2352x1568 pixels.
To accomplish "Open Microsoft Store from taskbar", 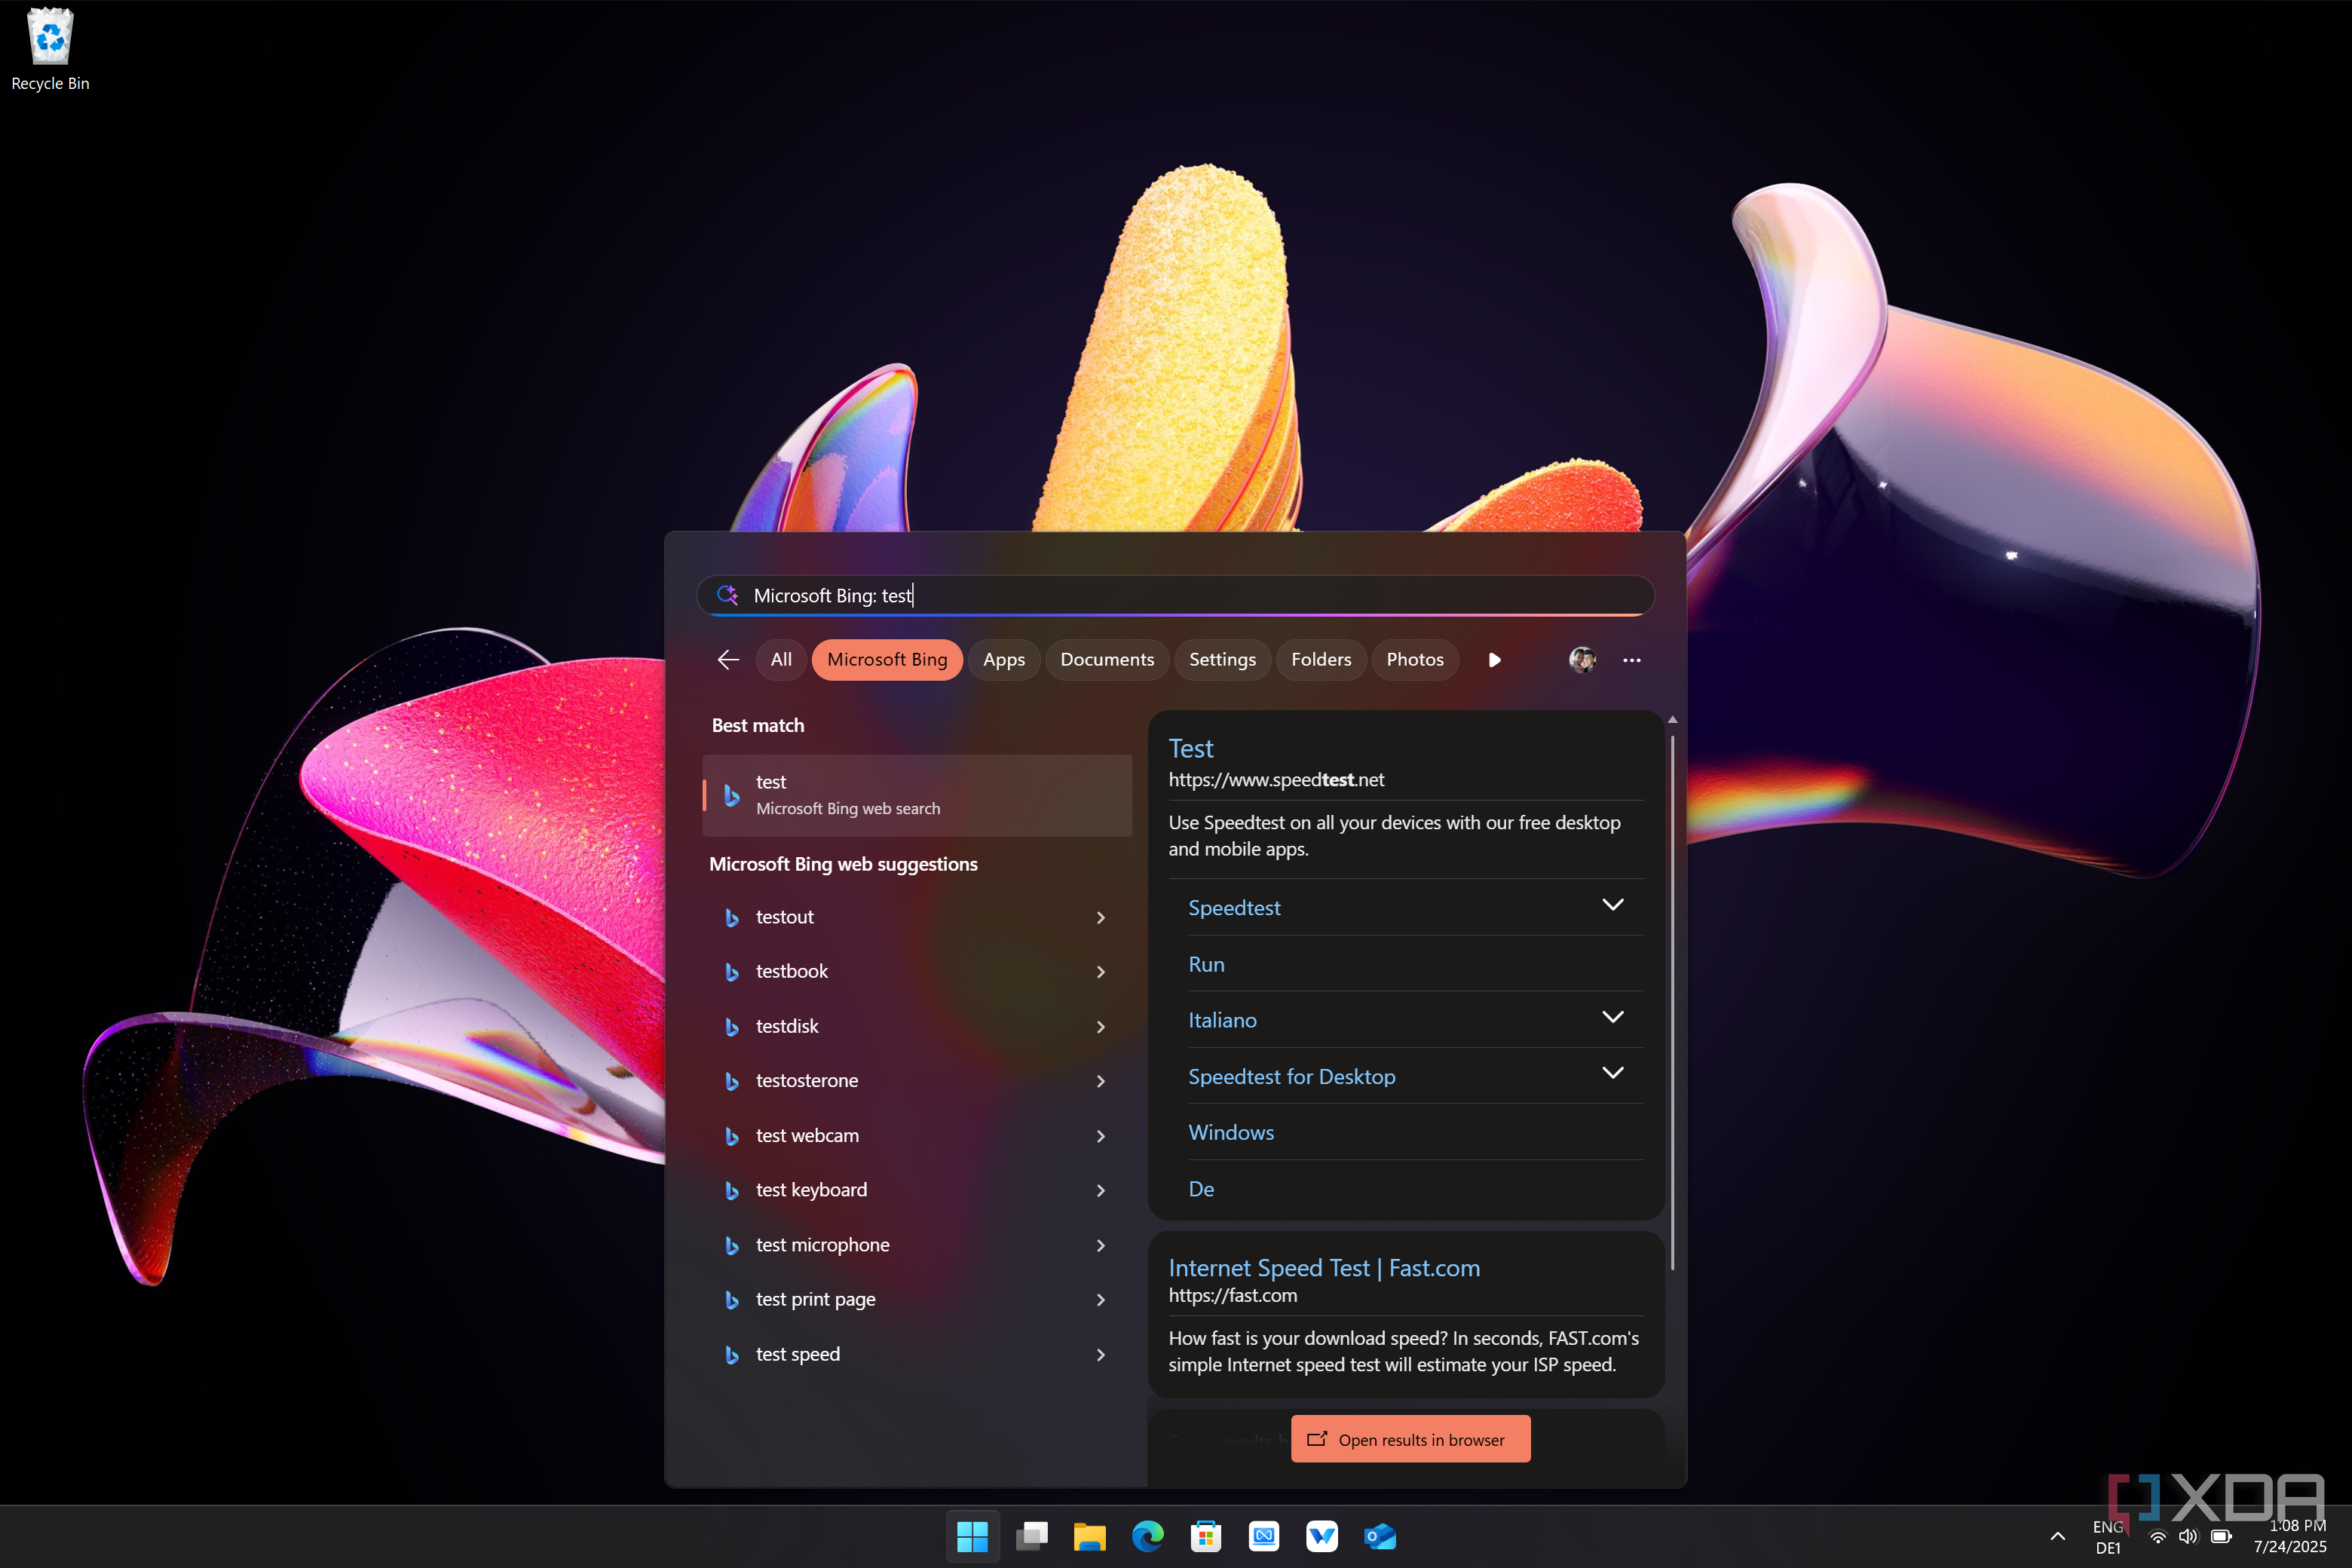I will [1206, 1536].
